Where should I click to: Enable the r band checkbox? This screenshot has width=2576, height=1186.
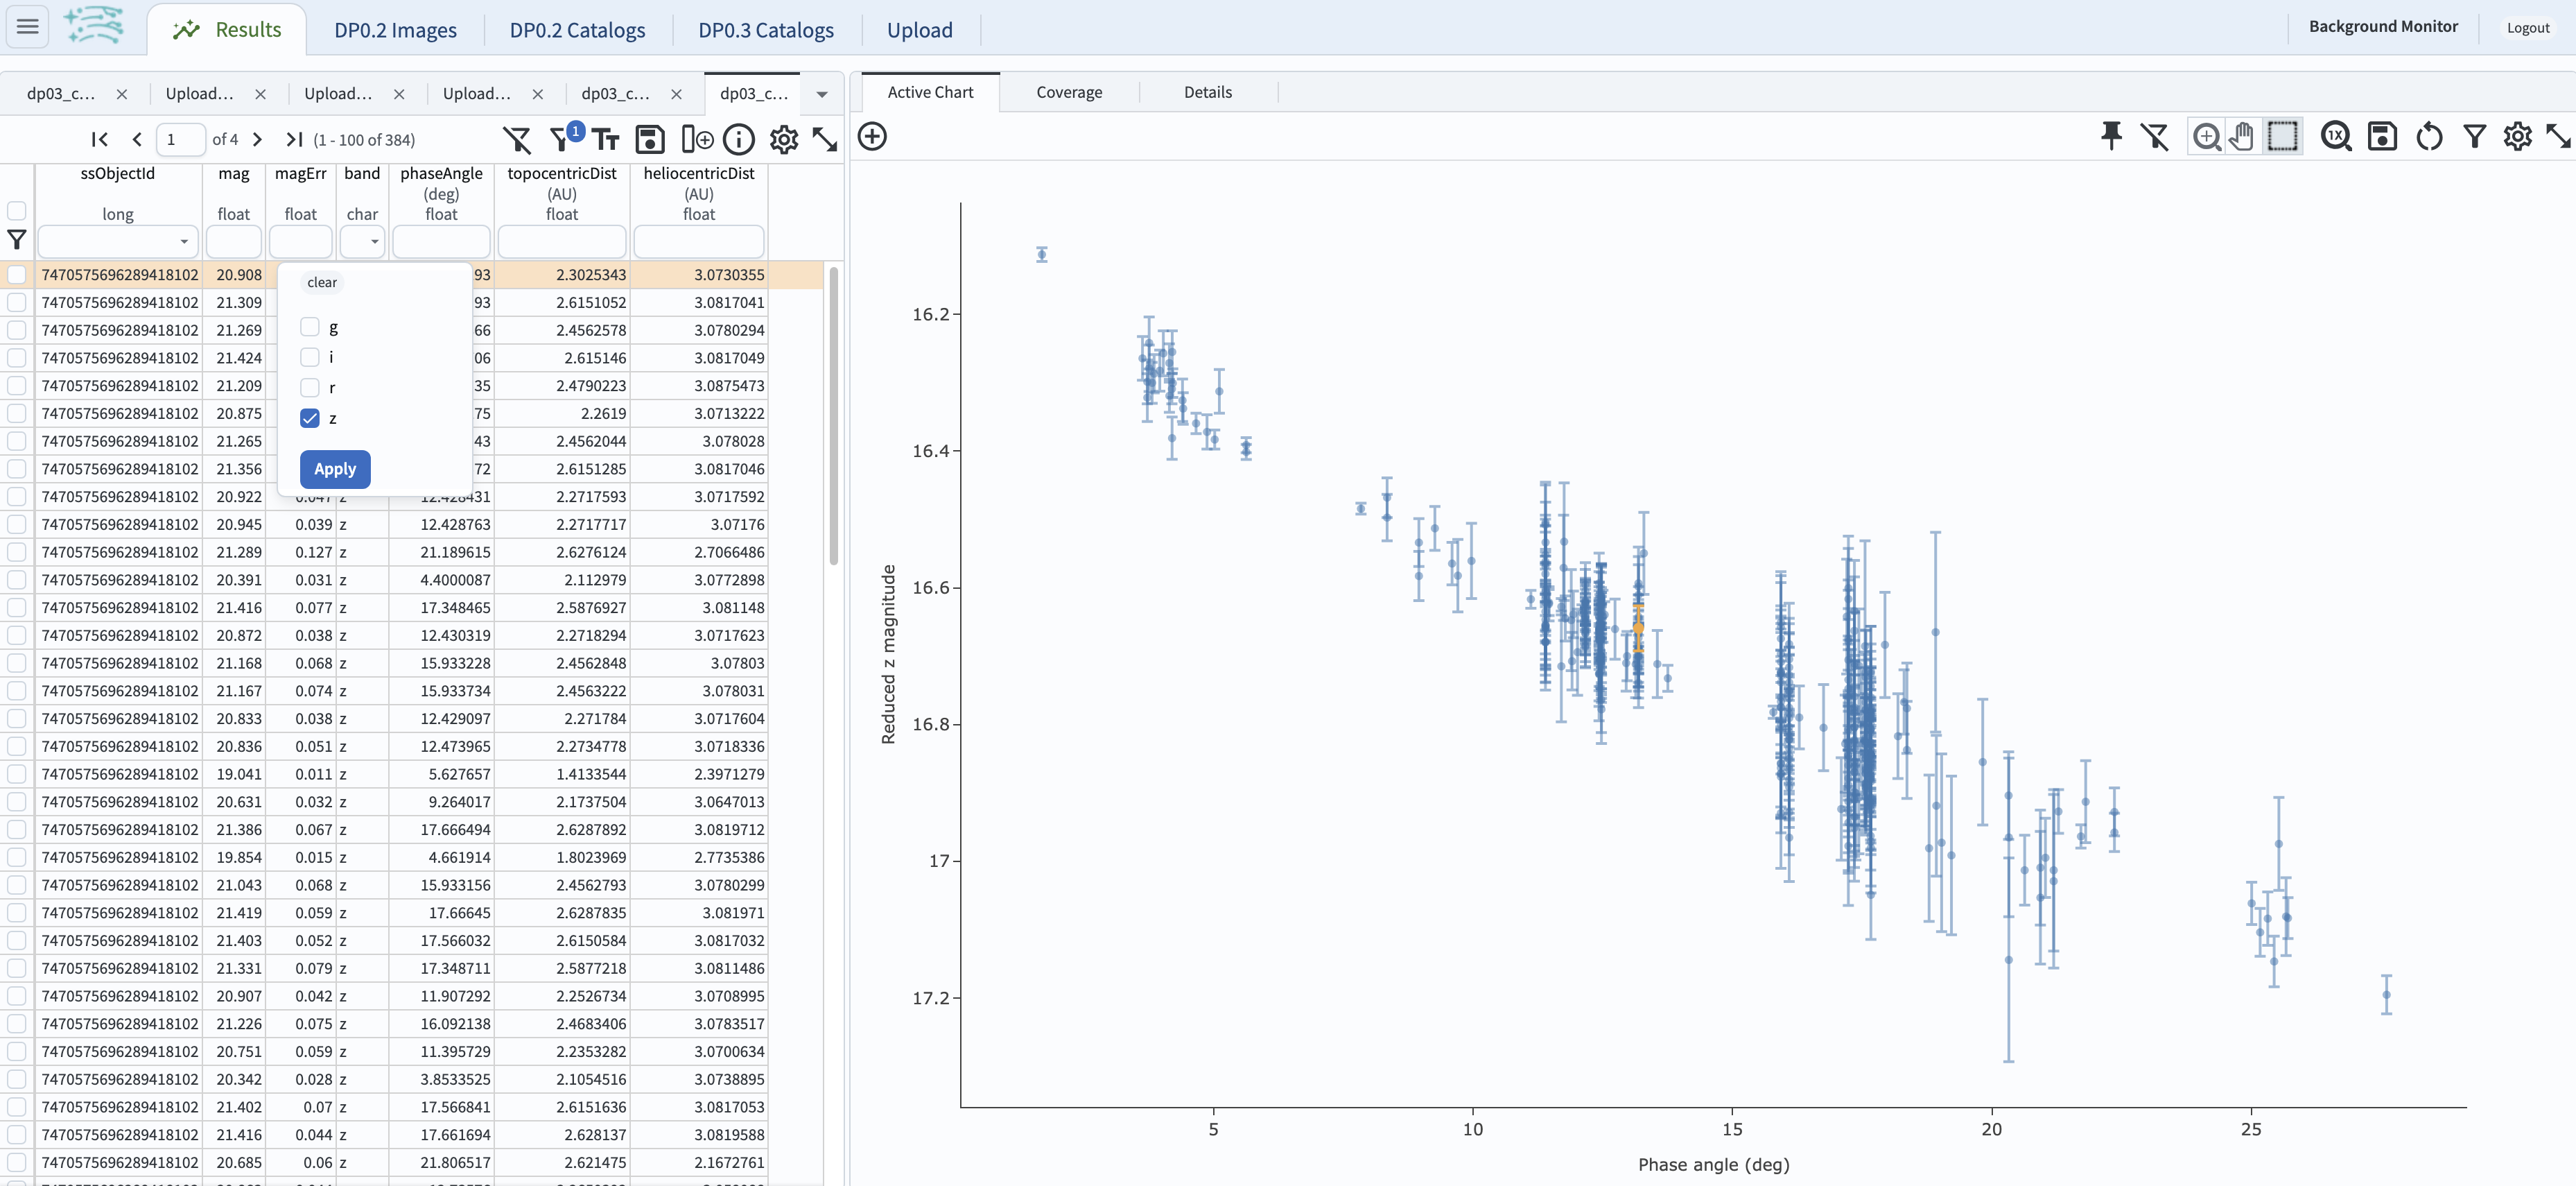click(310, 387)
